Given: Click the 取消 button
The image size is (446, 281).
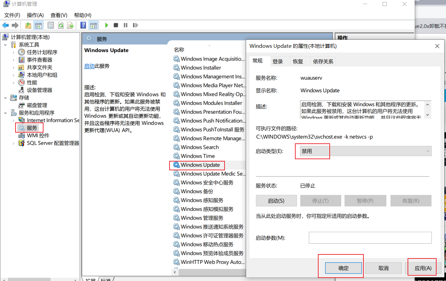Looking at the screenshot, I should pos(383,268).
